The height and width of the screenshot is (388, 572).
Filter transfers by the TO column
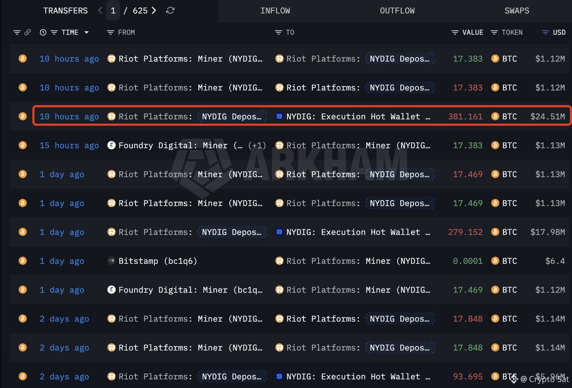coord(278,32)
